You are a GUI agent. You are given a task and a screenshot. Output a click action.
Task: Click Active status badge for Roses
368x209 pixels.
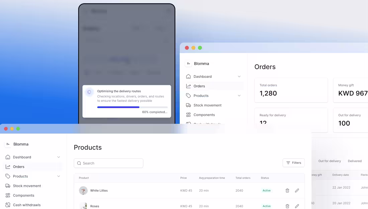tap(267, 206)
